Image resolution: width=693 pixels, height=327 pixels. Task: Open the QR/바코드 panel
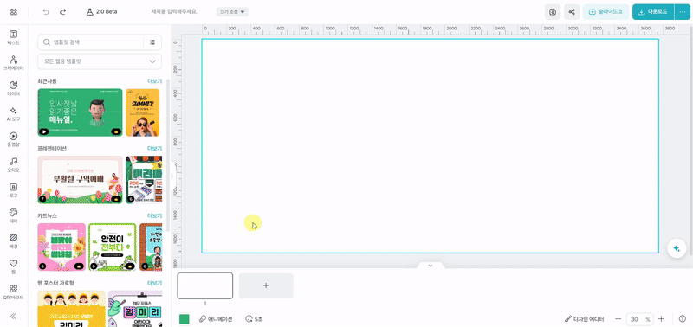tap(14, 292)
